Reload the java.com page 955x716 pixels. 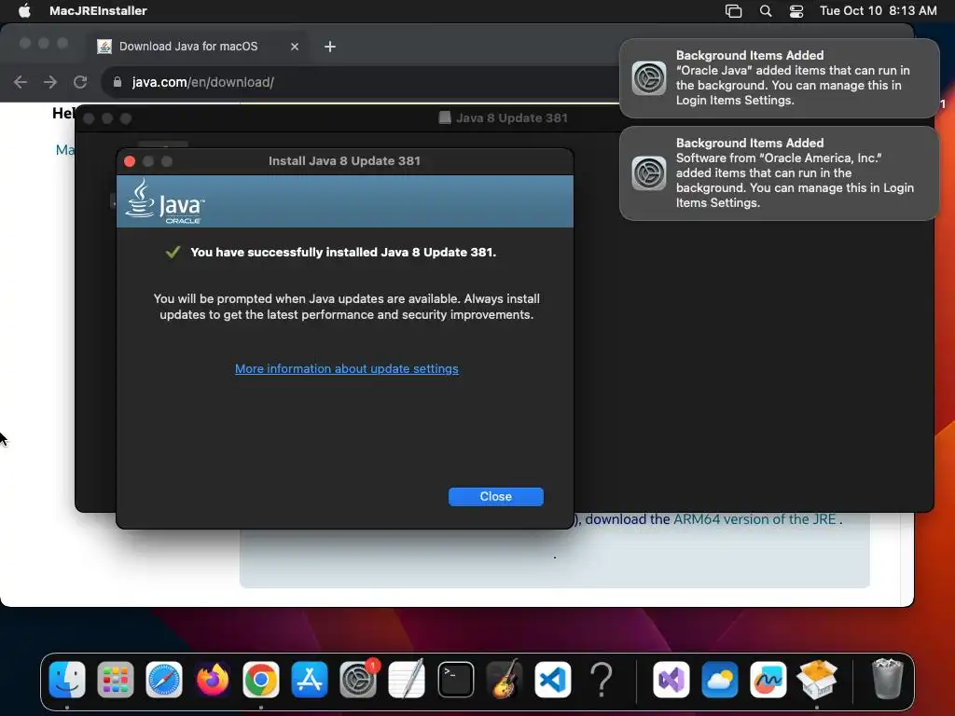(80, 82)
